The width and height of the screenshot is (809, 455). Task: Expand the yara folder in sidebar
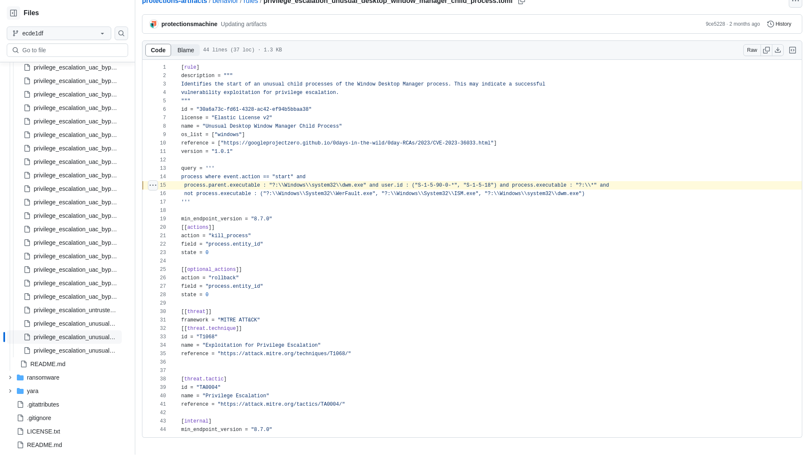pos(10,391)
